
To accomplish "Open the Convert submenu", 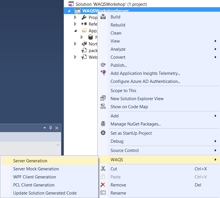I will [x=159, y=57].
